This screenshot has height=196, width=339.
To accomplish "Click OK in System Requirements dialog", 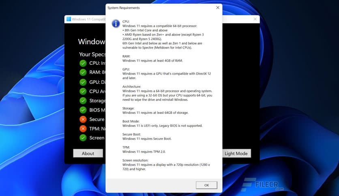I will pyautogui.click(x=206, y=185).
